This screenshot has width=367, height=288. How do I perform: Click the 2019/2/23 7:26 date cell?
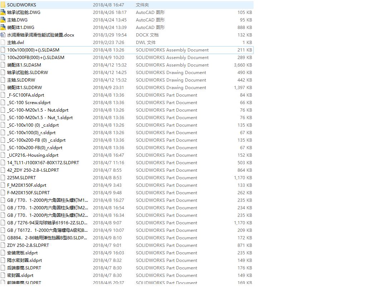click(109, 42)
